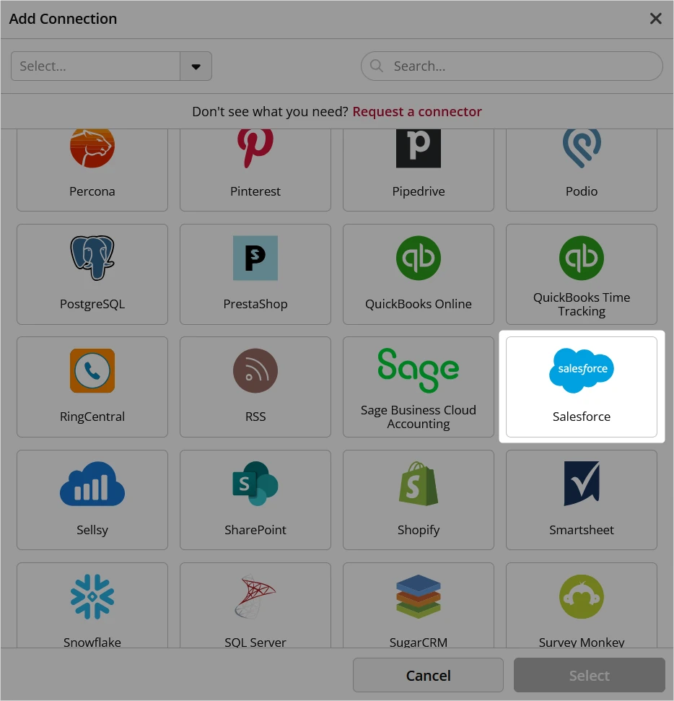Click the Salesforce label text

(582, 417)
